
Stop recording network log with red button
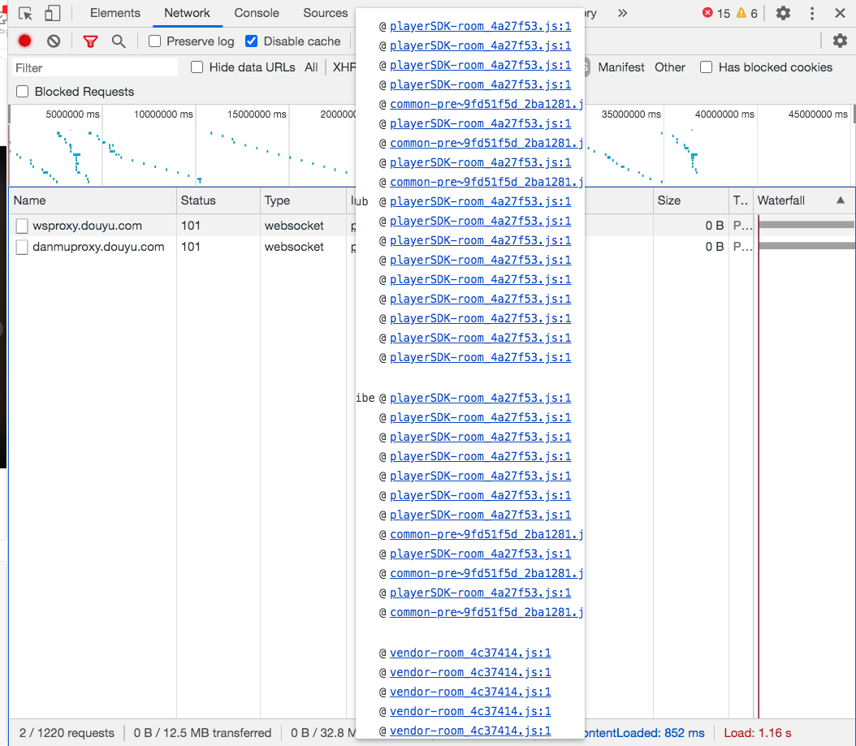(x=25, y=41)
